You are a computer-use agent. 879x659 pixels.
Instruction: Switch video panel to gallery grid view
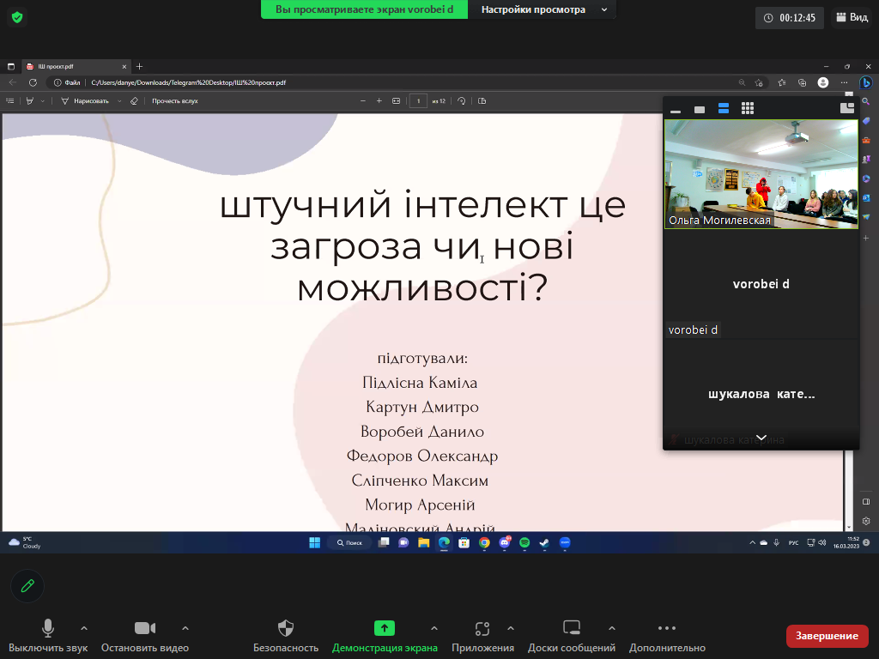748,108
